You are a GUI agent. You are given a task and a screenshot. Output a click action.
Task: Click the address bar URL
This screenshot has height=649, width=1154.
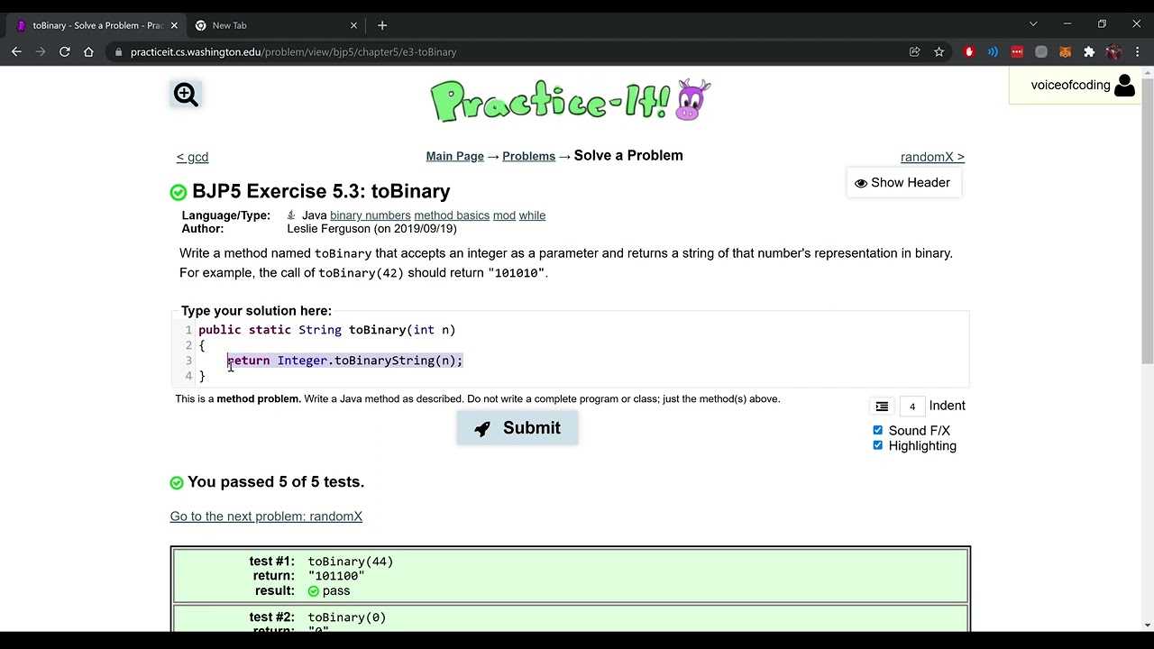pos(294,52)
